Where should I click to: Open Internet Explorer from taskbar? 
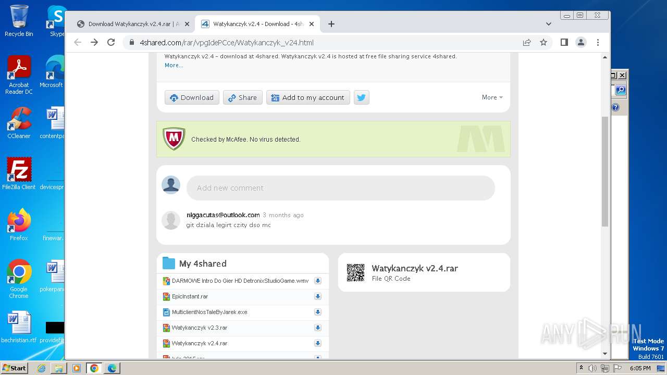41,368
